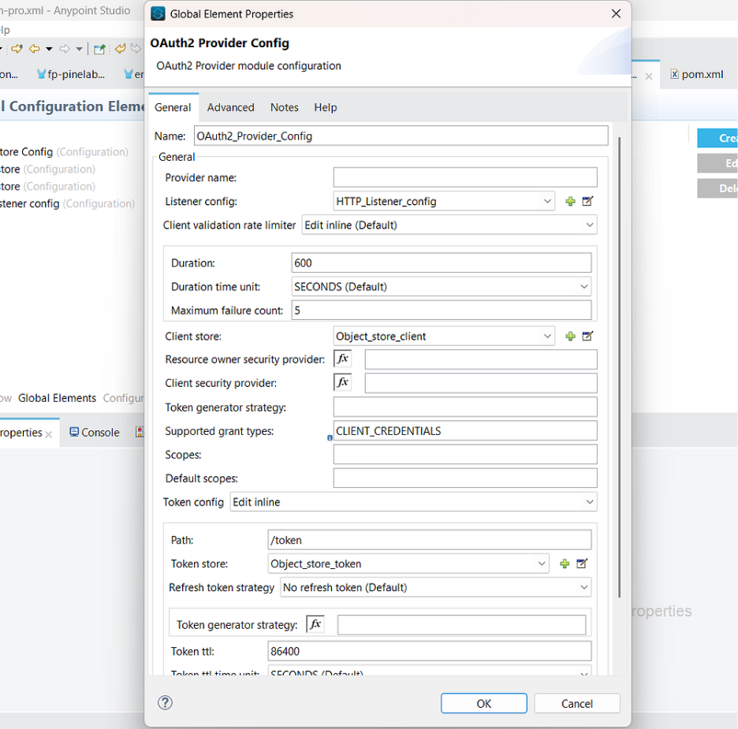
Task: Click the Back navigation arrow toolbar icon
Action: 33,49
